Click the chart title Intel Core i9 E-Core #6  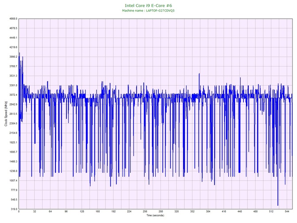[148, 5]
